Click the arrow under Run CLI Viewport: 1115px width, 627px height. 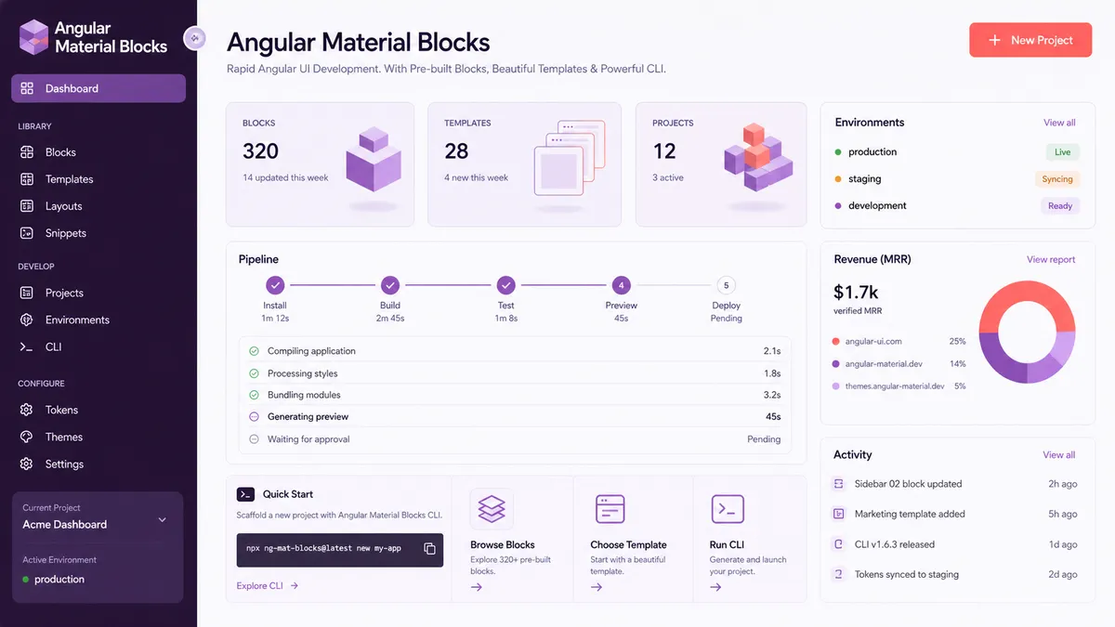point(716,587)
